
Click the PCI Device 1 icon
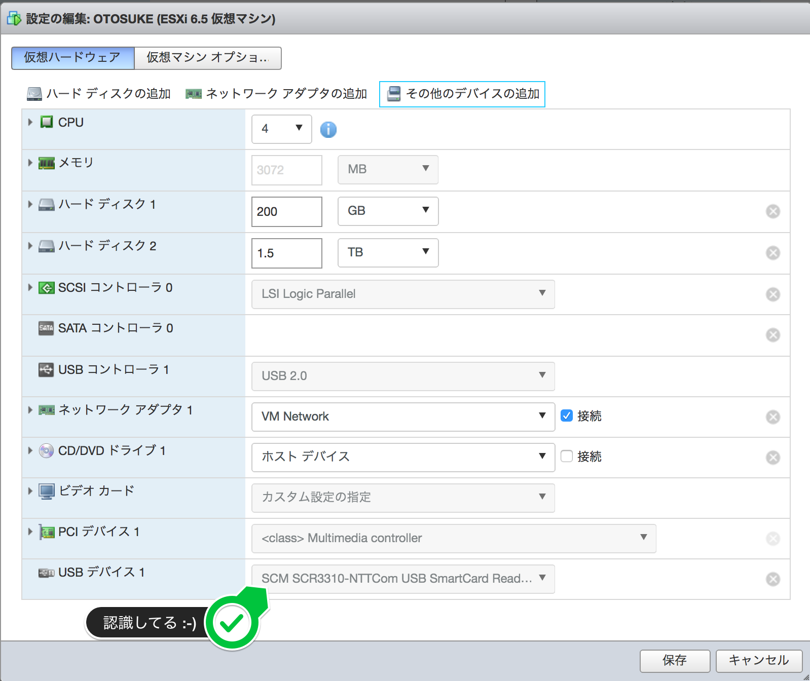pyautogui.click(x=47, y=532)
